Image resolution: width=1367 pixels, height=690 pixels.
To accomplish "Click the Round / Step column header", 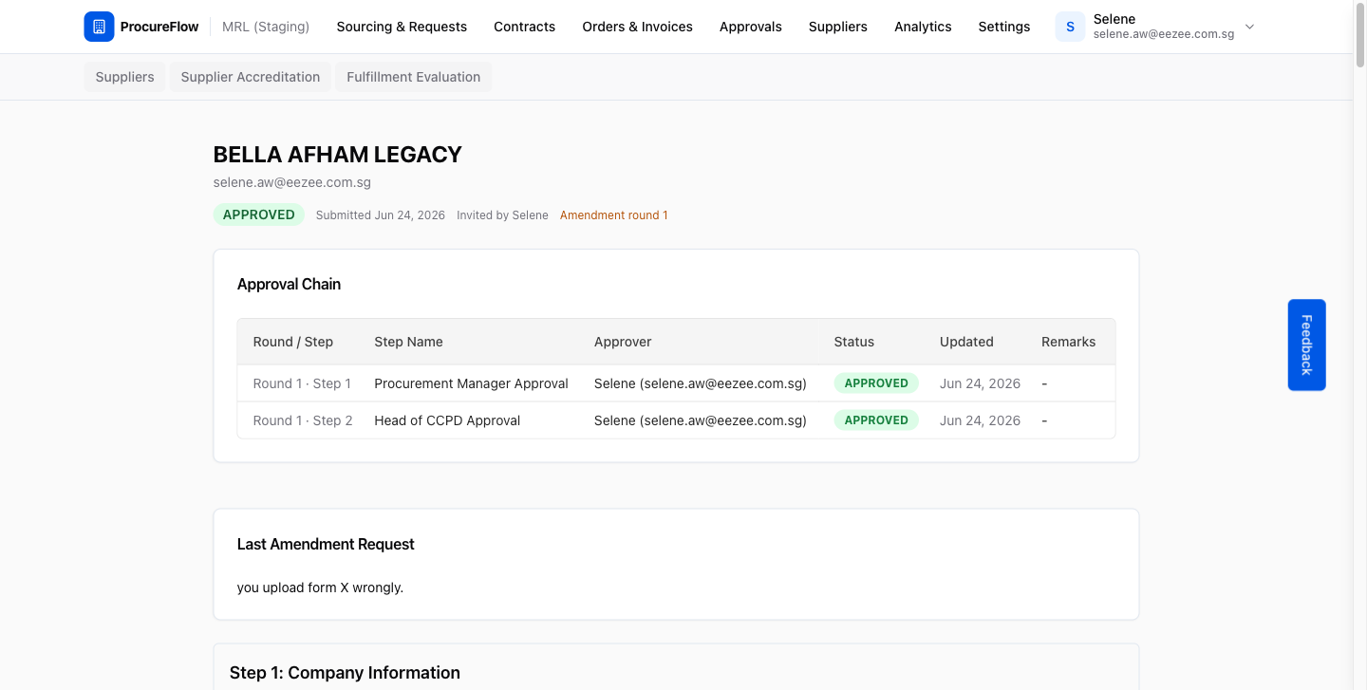I will (293, 342).
